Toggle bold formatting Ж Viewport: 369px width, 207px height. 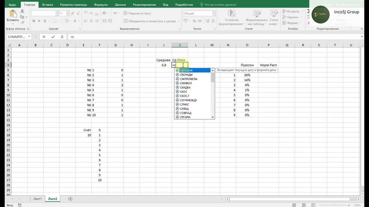click(x=34, y=21)
